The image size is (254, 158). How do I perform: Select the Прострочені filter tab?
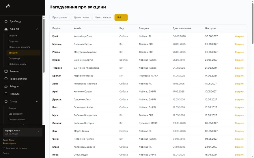60,18
